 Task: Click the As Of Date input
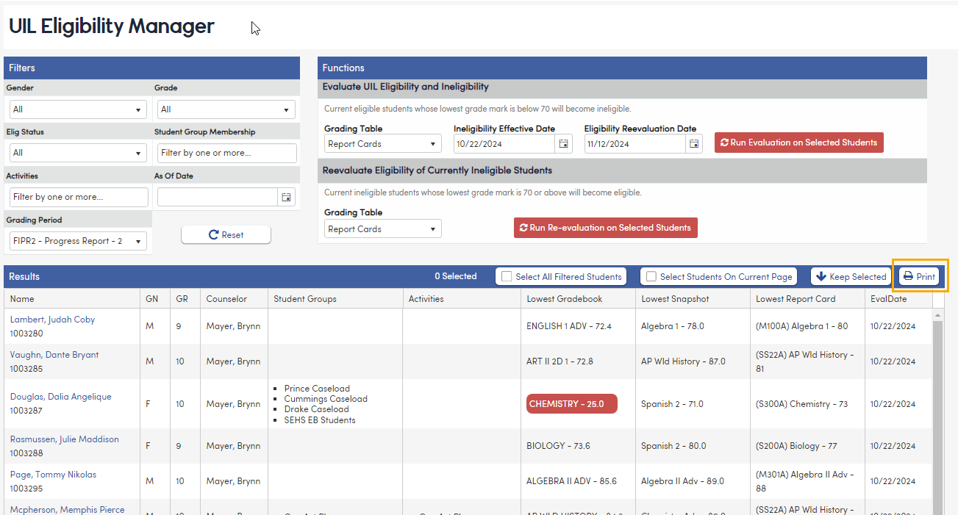[x=218, y=197]
